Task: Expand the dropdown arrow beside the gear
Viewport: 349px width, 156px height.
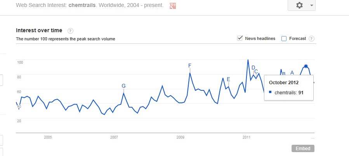Action: click(311, 5)
